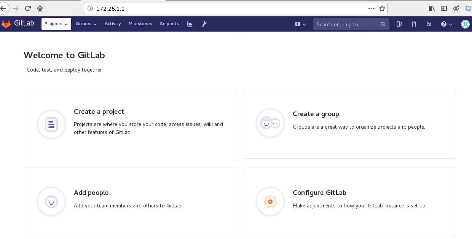Click the browser Forward arrow
The height and width of the screenshot is (239, 472).
point(16,8)
